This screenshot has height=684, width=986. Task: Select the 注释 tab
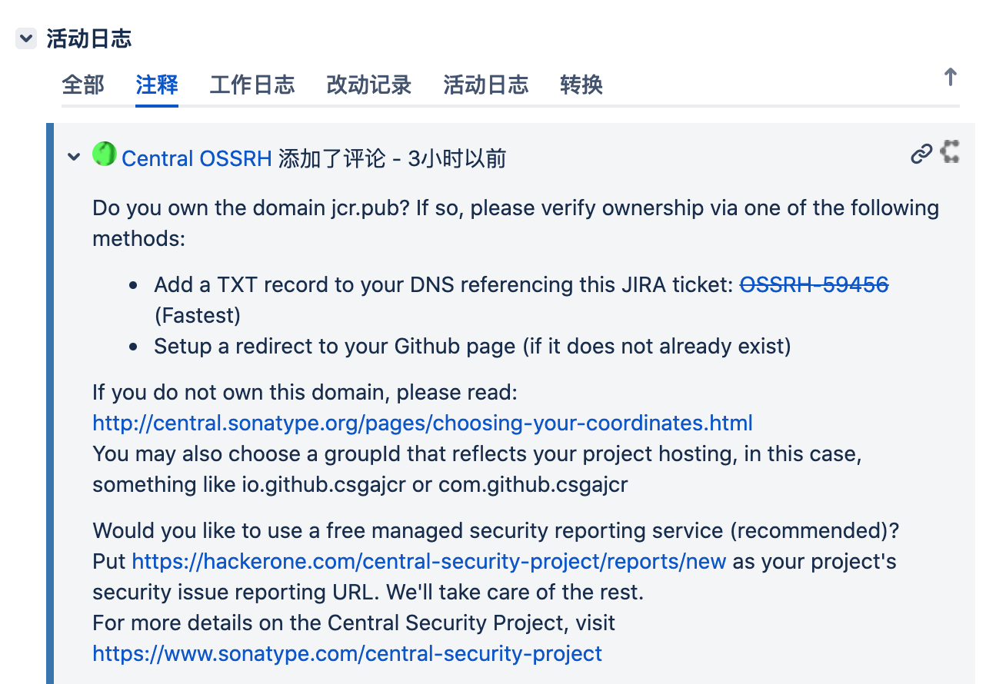[x=157, y=85]
